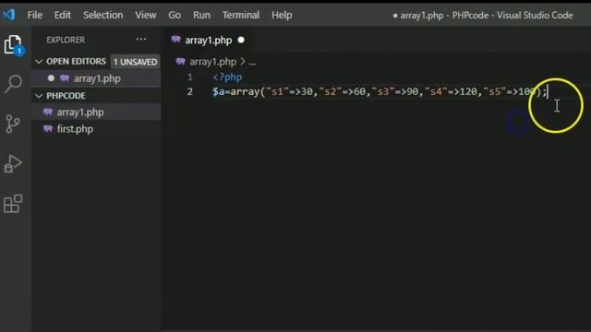Click line number 2 in the gutter
The image size is (591, 332).
(190, 91)
